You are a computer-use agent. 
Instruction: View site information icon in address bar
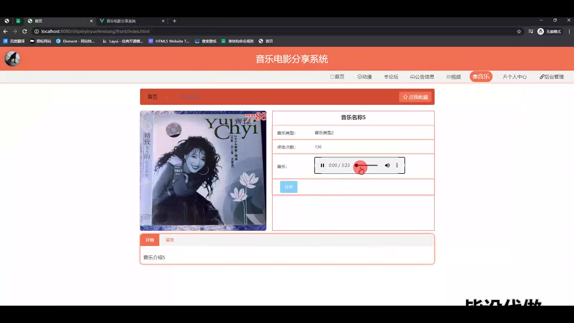pyautogui.click(x=36, y=31)
